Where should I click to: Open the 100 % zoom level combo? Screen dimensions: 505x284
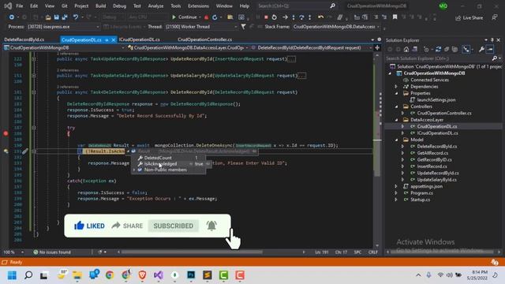(x=13, y=252)
